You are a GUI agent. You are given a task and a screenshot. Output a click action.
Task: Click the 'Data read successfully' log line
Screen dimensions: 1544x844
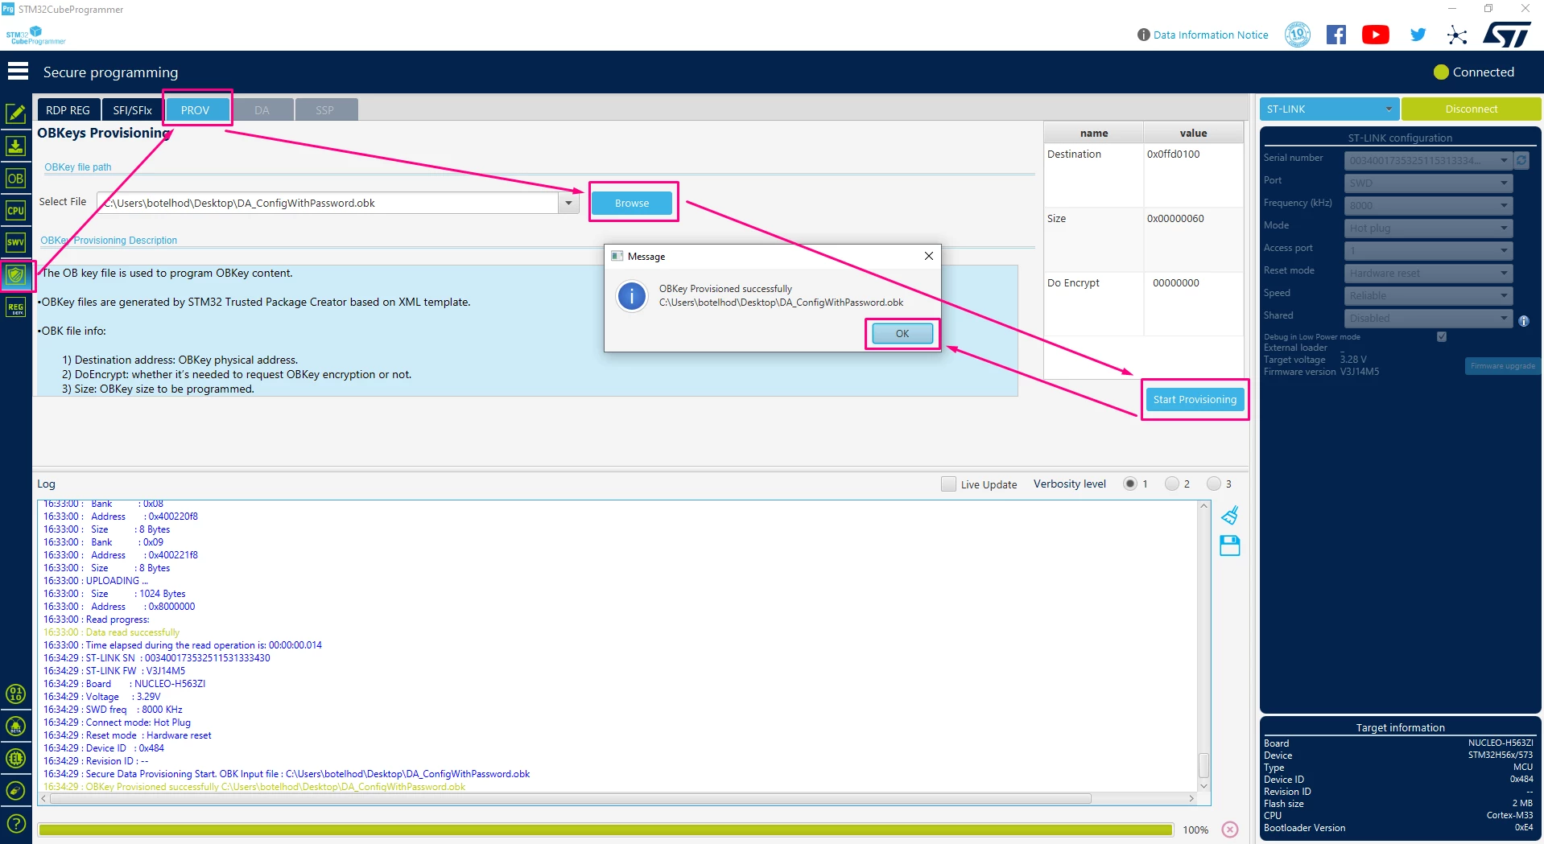111,632
